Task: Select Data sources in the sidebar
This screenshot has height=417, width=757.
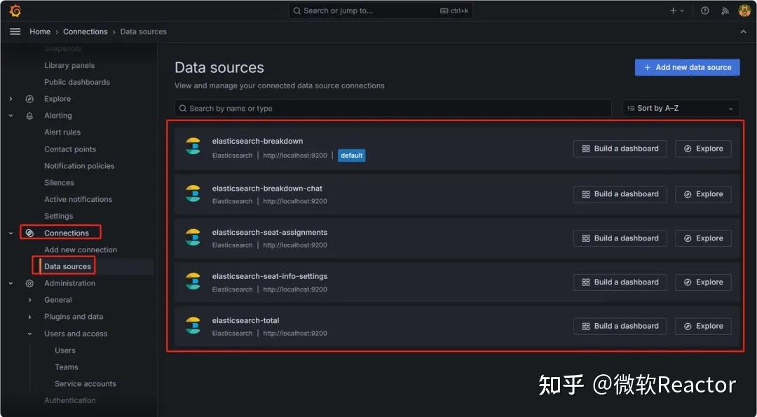Action: point(68,266)
